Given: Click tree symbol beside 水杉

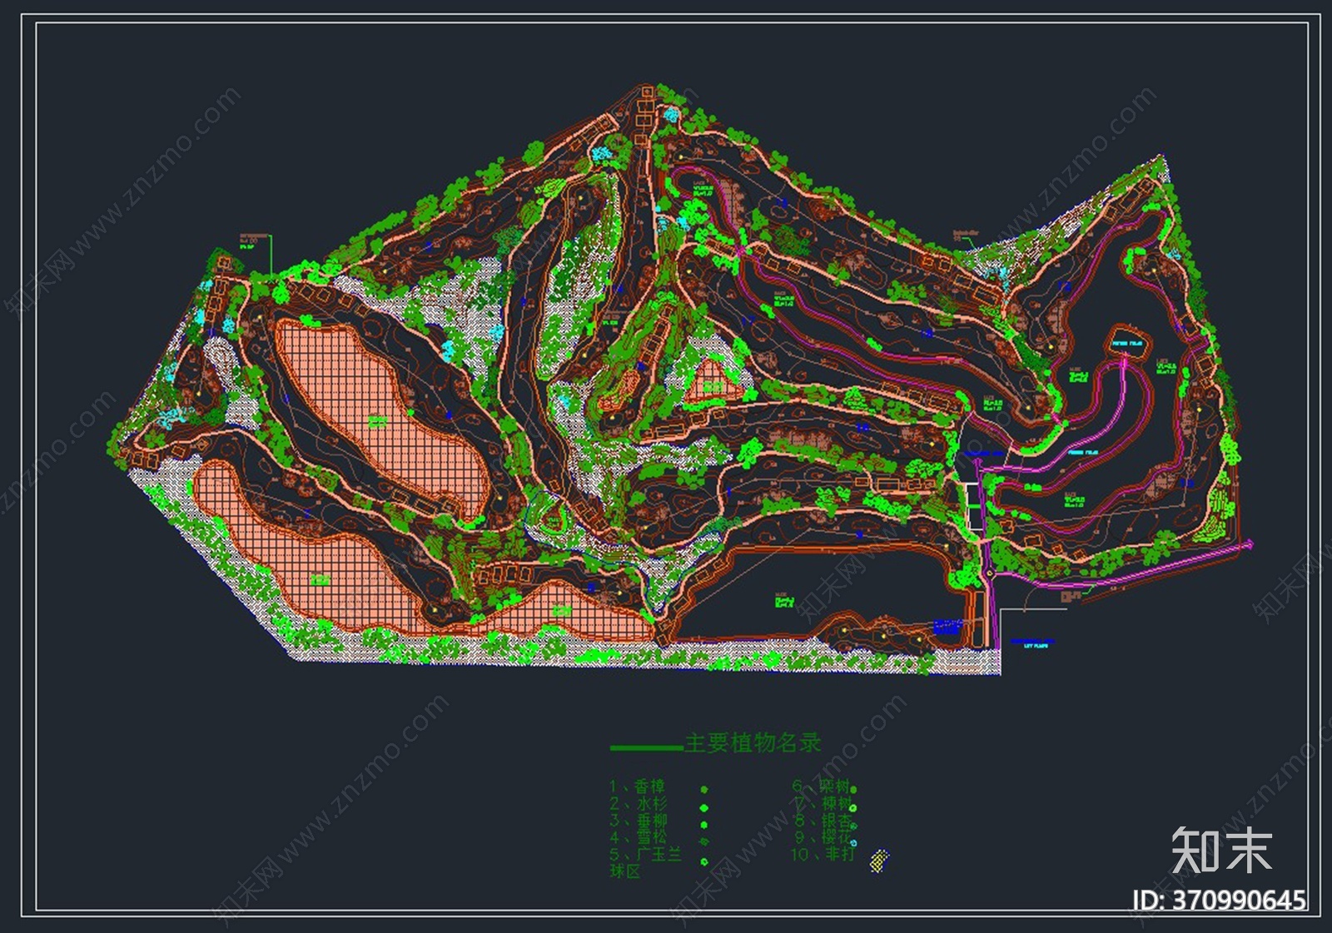Looking at the screenshot, I should pyautogui.click(x=704, y=807).
